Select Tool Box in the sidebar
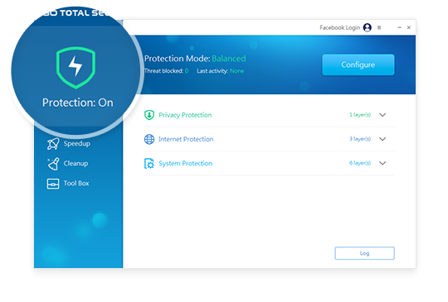The width and height of the screenshot is (448, 302). click(x=76, y=183)
